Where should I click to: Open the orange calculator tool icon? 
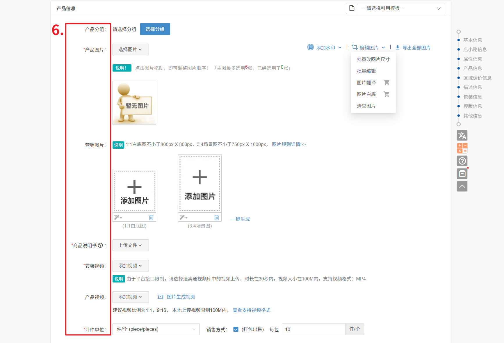tap(462, 148)
